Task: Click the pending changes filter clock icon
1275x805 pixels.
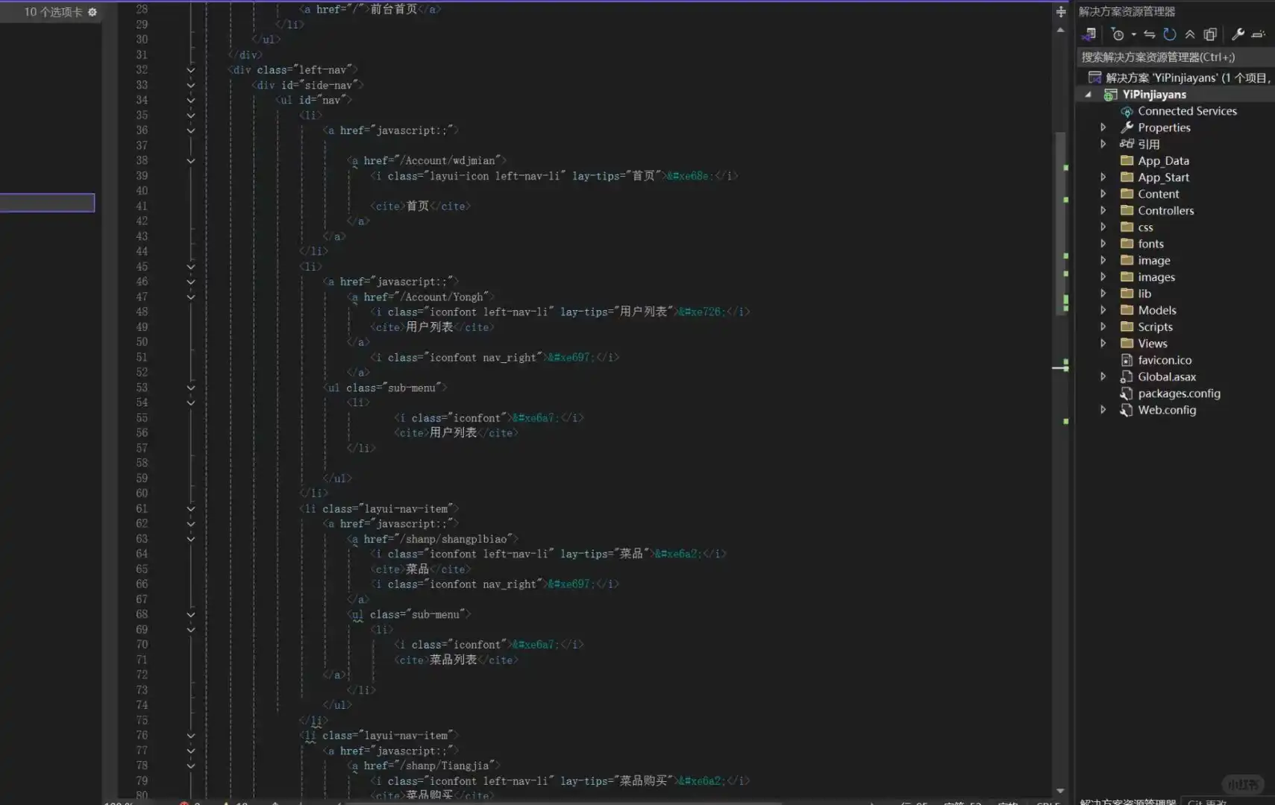Action: [x=1117, y=34]
